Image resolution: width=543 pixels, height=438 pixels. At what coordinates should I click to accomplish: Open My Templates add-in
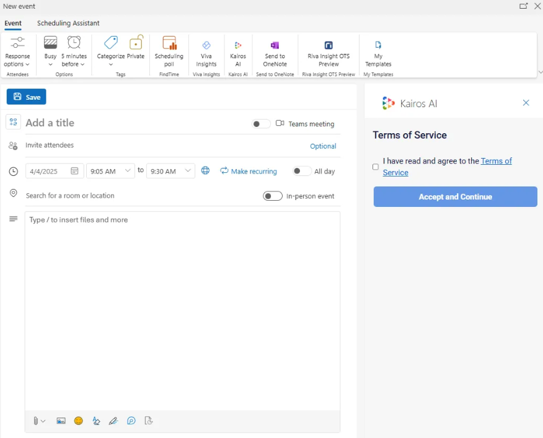378,51
